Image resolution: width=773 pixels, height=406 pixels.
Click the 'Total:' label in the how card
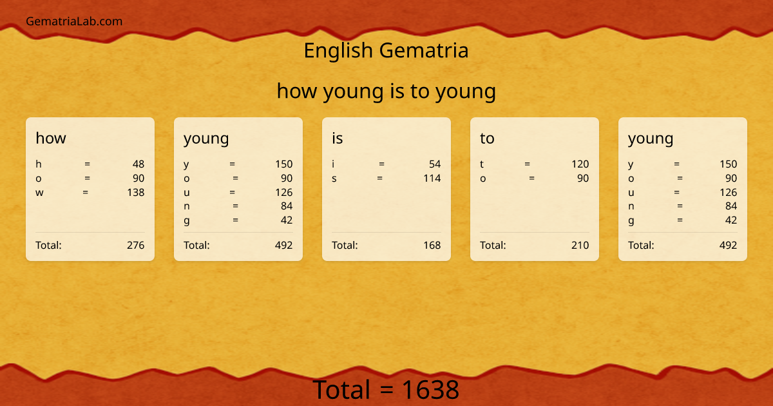click(48, 245)
